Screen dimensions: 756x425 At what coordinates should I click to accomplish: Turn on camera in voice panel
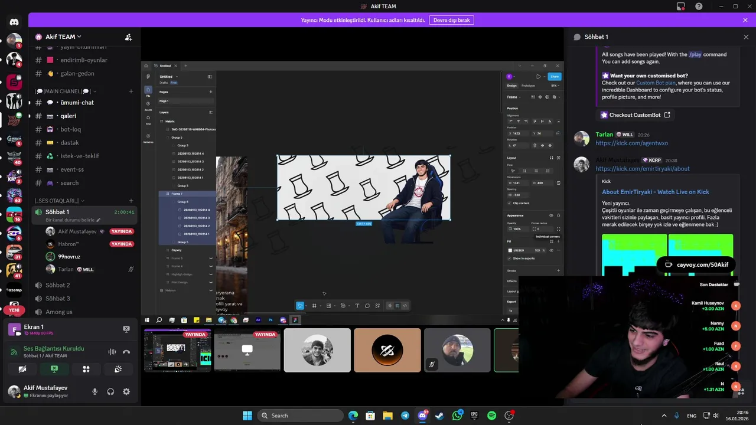(x=22, y=369)
